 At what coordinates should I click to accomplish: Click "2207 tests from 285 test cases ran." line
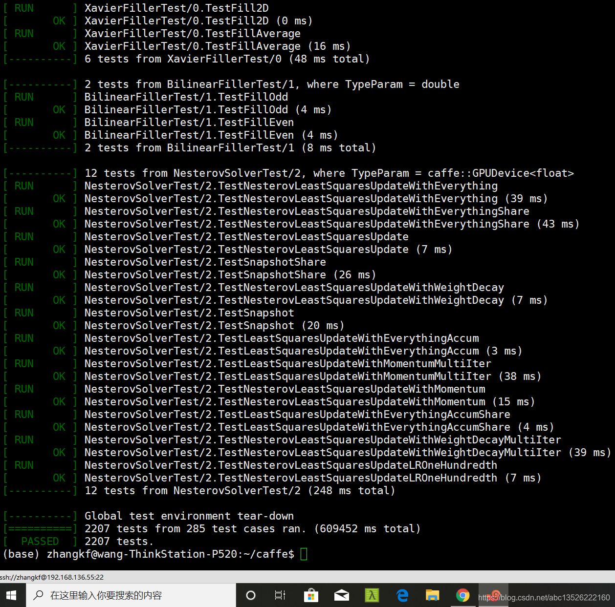click(x=195, y=529)
